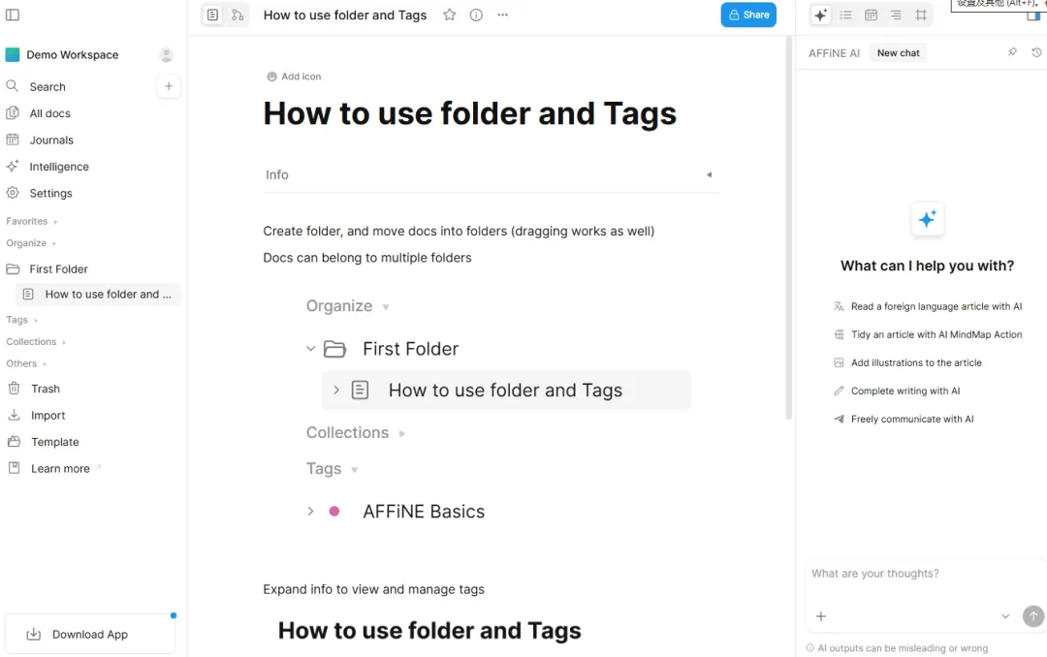
Task: Click Add icon above the title
Action: click(x=294, y=77)
